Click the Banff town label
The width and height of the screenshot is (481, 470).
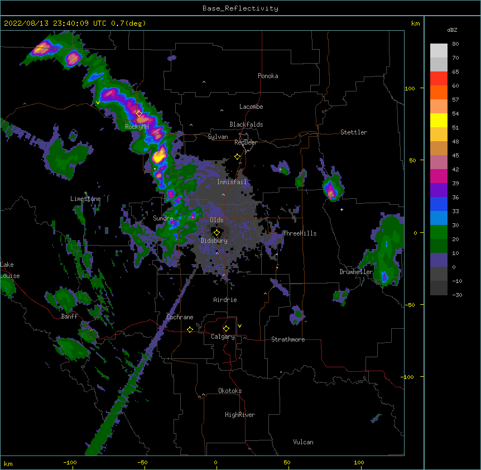69,316
